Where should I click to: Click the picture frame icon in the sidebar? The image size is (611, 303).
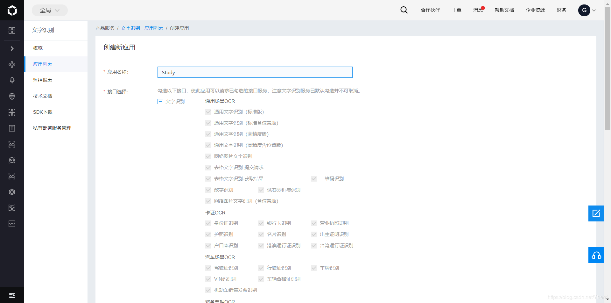click(12, 224)
